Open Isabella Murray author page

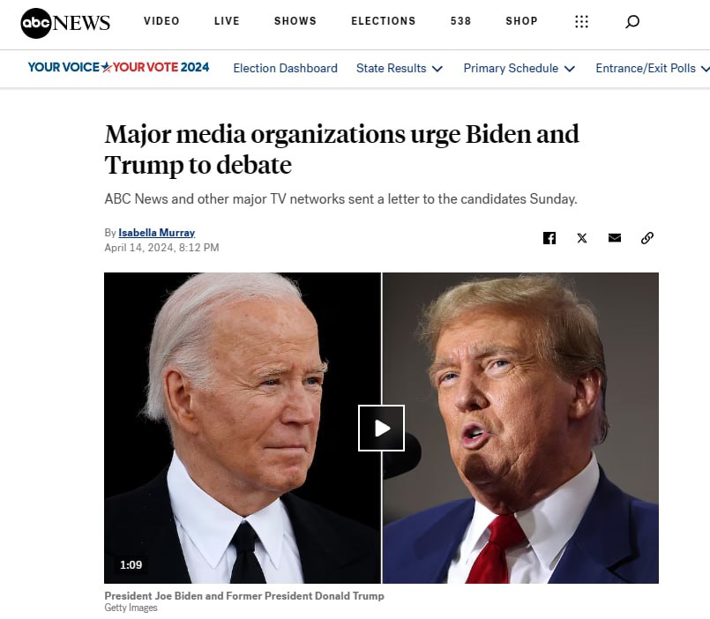tap(157, 233)
